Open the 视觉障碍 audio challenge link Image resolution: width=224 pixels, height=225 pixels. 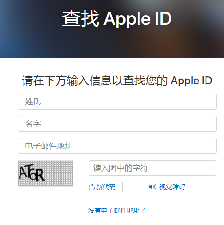click(172, 187)
